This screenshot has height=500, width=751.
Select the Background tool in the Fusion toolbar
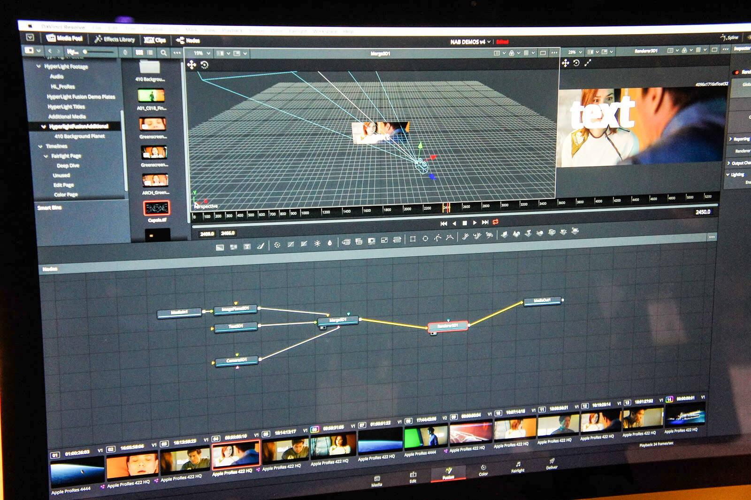click(220, 247)
